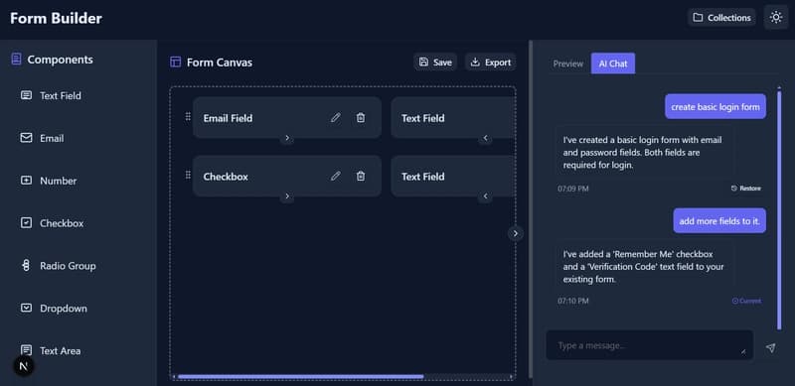Click the Form Builder title
This screenshot has width=795, height=386.
click(x=56, y=18)
